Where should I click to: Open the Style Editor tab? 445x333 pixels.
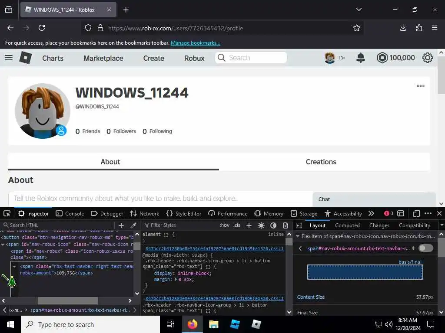point(184,213)
